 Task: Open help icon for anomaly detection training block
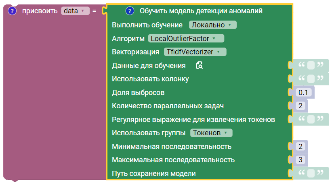(130, 11)
